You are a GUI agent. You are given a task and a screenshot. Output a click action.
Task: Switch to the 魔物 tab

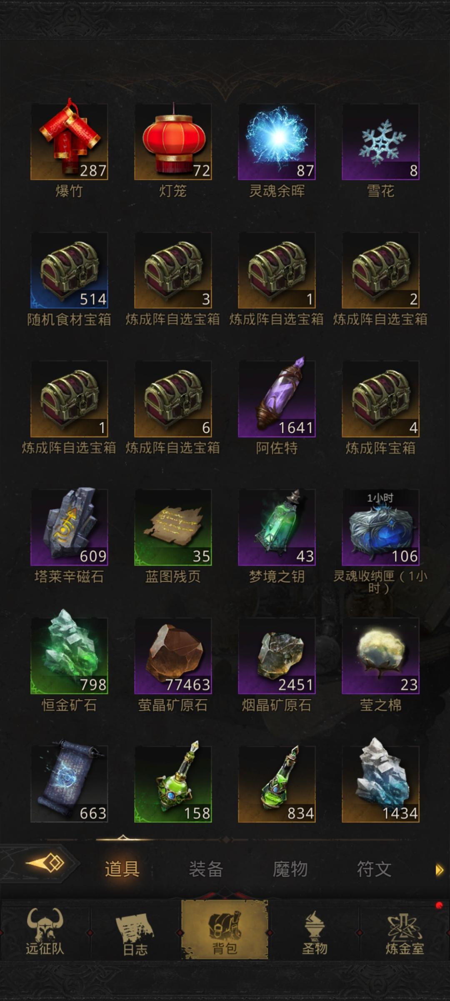point(290,869)
